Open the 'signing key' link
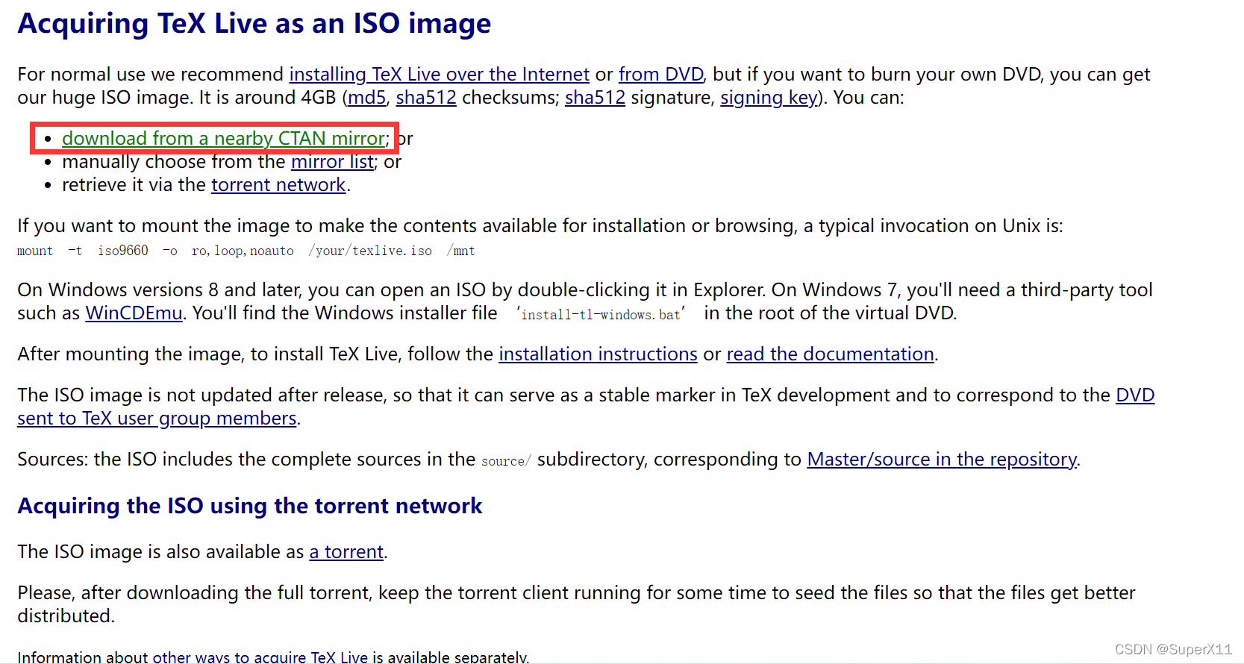Image resolution: width=1244 pixels, height=664 pixels. click(769, 98)
